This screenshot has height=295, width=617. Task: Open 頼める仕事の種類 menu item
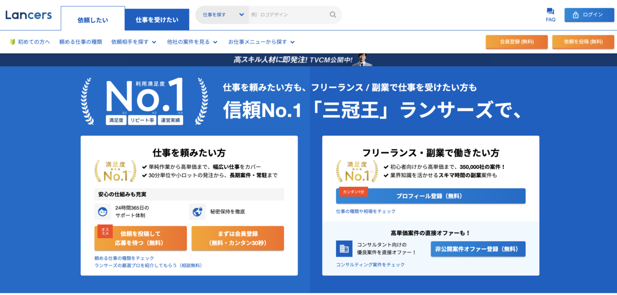(81, 42)
